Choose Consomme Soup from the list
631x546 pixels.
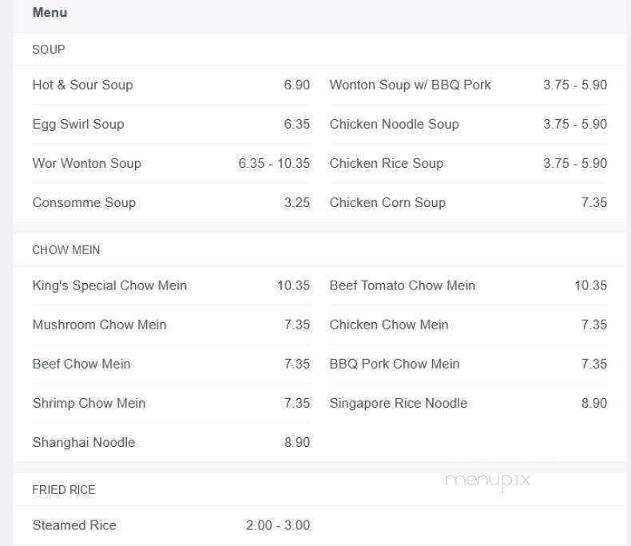coord(84,202)
